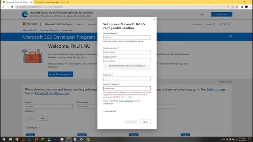
Task: Open the Windows Start menu
Action: click(4, 139)
